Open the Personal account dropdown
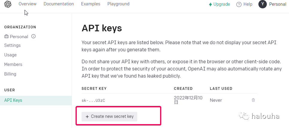 point(278,4)
